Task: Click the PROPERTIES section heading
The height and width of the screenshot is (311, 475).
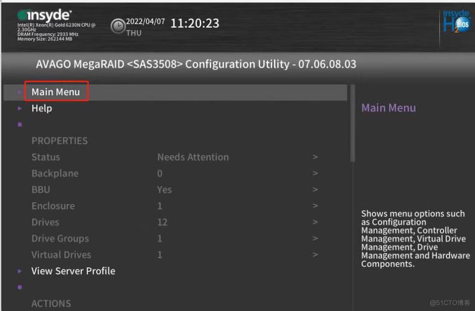Action: [x=60, y=141]
